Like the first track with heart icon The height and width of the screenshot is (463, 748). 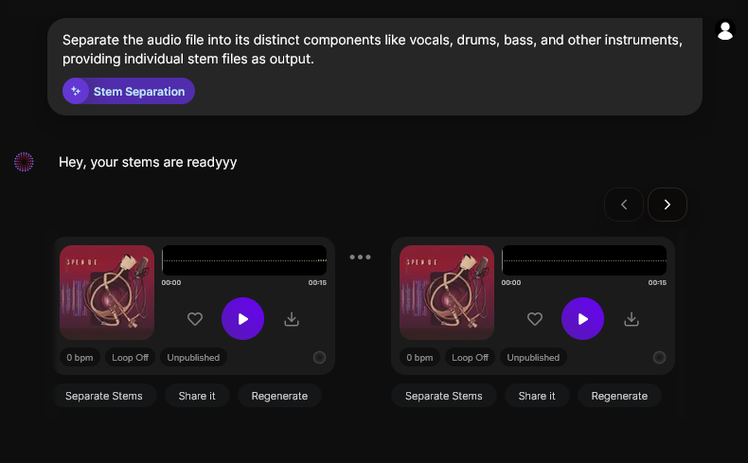coord(195,319)
